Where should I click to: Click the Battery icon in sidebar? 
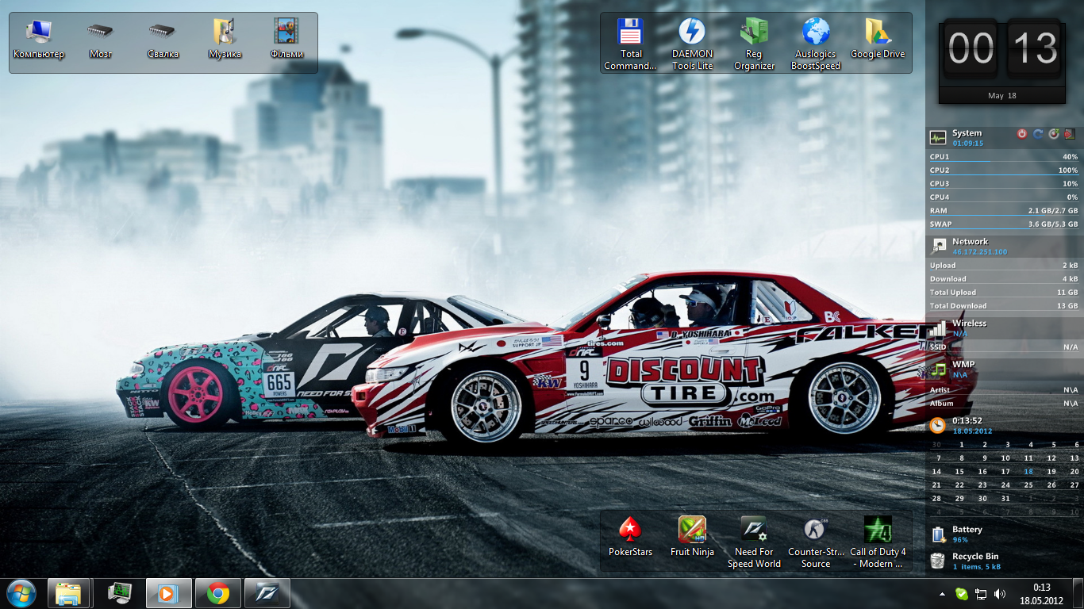[x=938, y=534]
